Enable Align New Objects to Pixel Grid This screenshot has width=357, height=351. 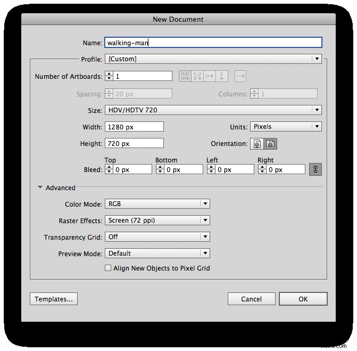[x=108, y=268]
